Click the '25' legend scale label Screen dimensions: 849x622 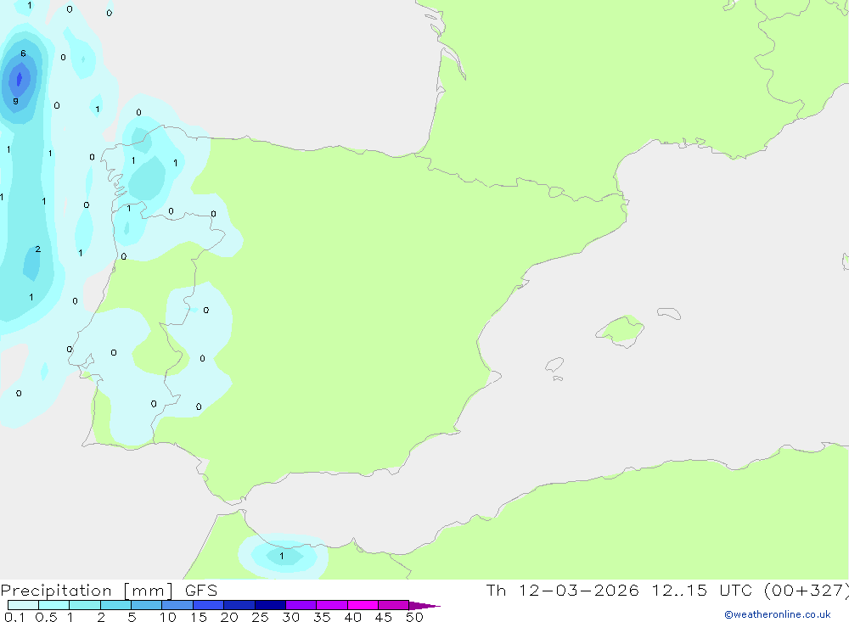(x=260, y=617)
